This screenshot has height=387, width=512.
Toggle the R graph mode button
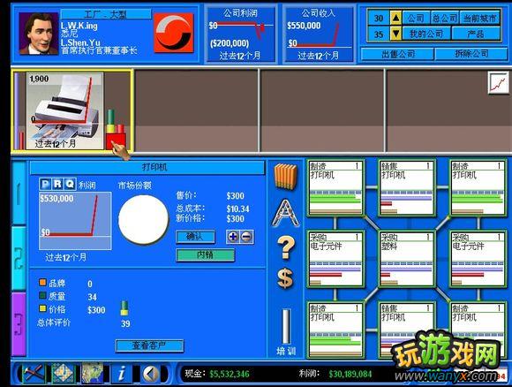(x=57, y=184)
